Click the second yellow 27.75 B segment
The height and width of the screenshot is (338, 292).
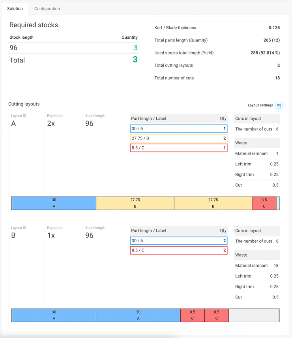pos(213,203)
